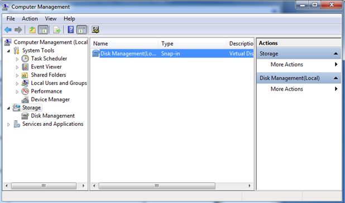
Task: Click the Description column header
Action: coord(240,44)
